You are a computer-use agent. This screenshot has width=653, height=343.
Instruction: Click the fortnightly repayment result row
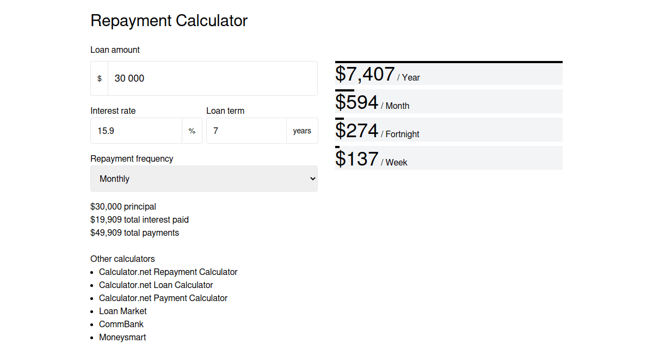coord(448,130)
